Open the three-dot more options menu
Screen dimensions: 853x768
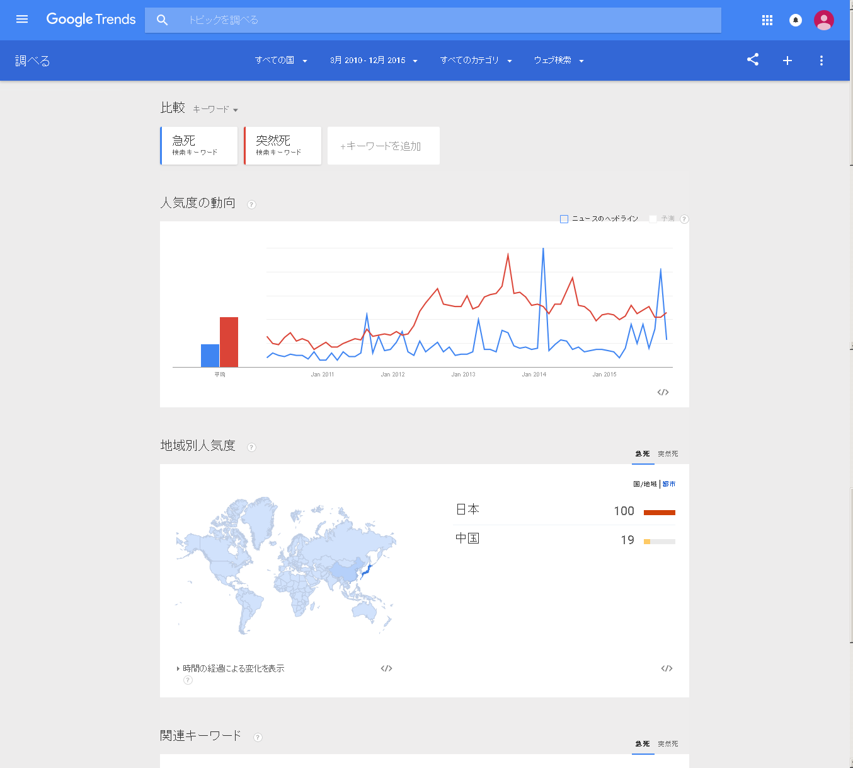coord(821,61)
